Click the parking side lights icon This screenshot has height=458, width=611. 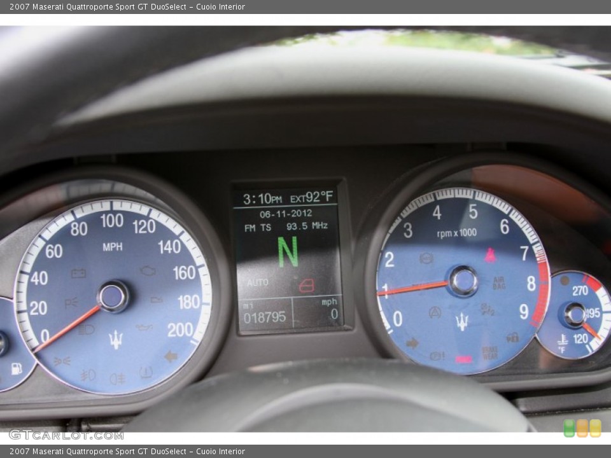[x=62, y=361]
